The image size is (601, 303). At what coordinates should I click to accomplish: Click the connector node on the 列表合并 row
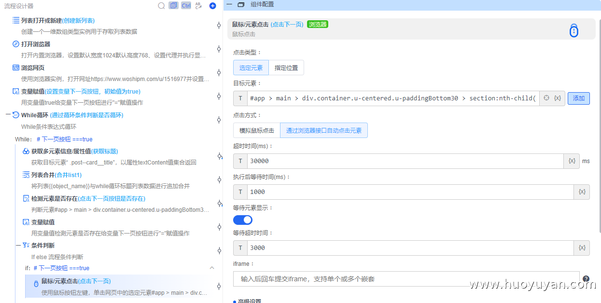[219, 179]
